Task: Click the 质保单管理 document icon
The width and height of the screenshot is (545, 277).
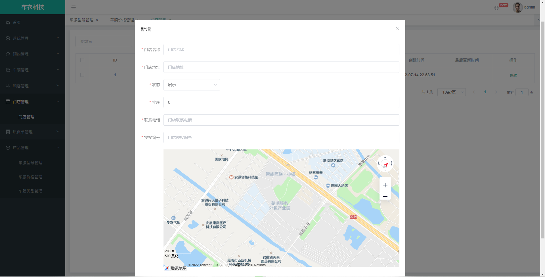Action: click(8, 132)
